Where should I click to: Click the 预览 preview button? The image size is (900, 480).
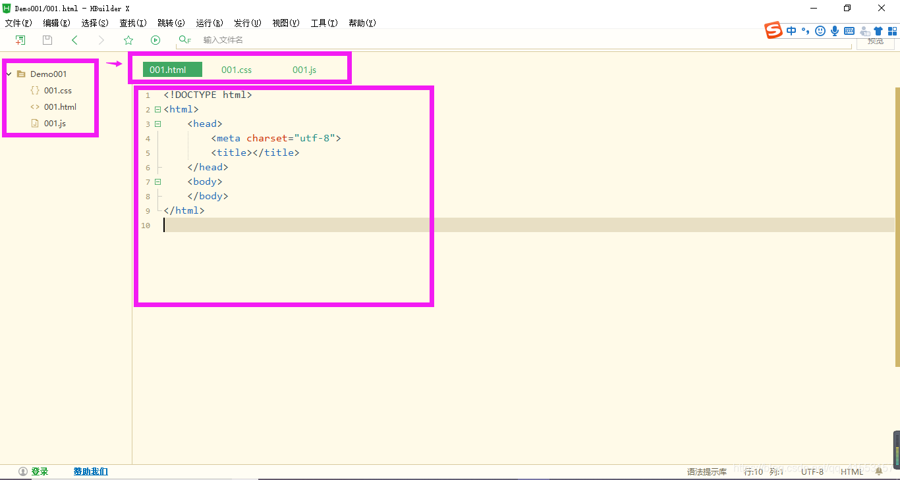(876, 41)
